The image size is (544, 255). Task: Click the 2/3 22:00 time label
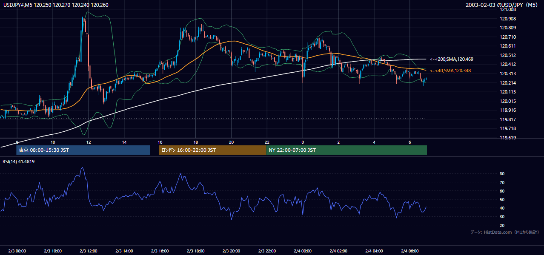(267, 251)
